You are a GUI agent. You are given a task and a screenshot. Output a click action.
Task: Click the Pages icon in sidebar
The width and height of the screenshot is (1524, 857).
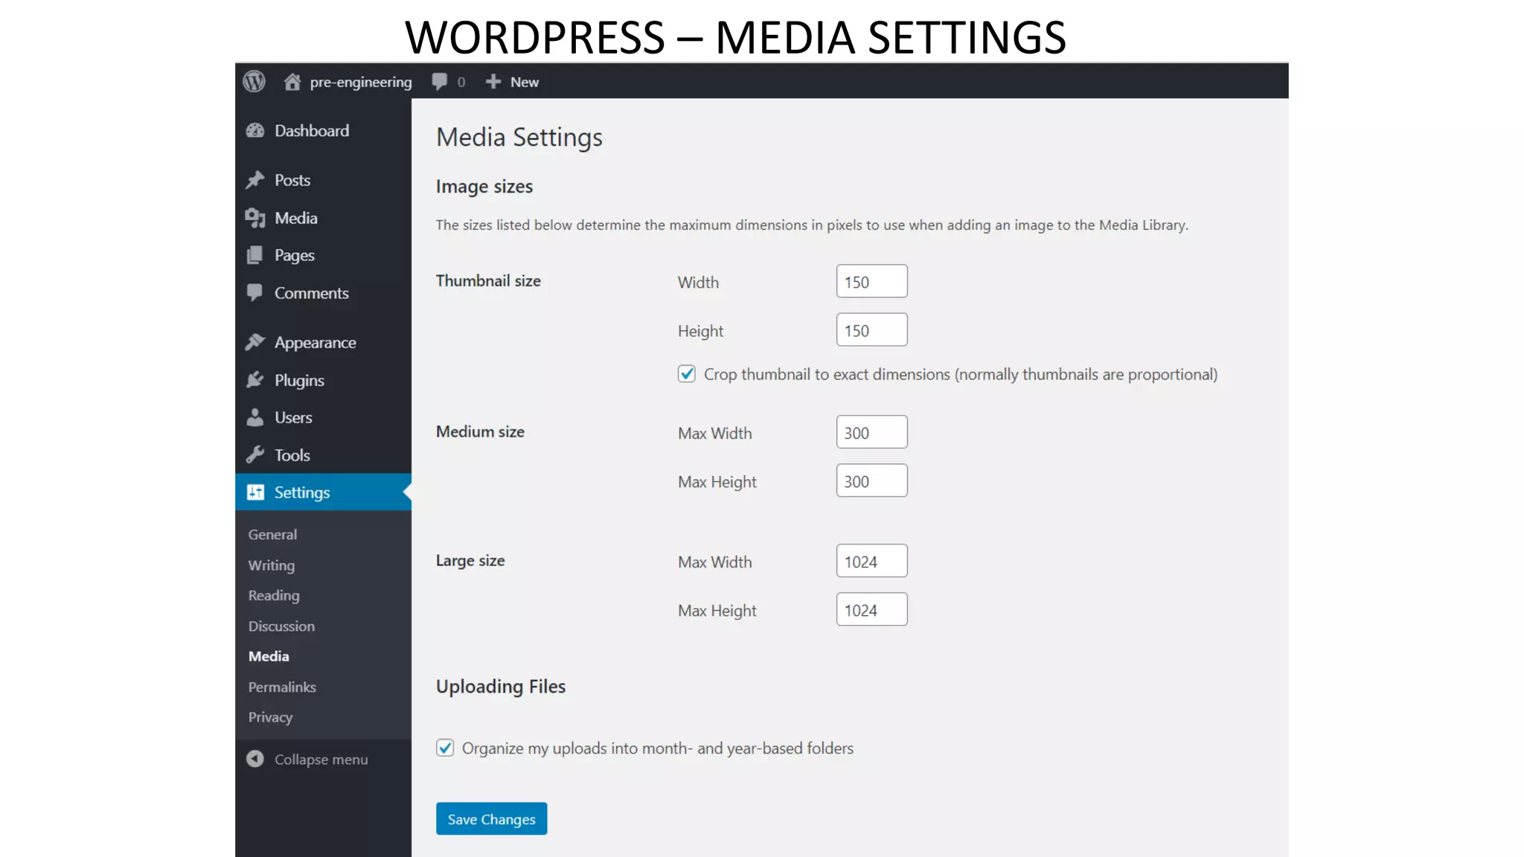click(x=255, y=255)
